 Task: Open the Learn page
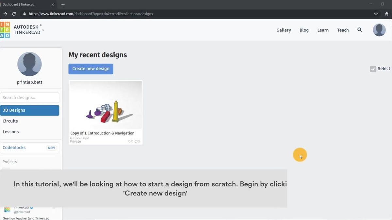pos(323,30)
